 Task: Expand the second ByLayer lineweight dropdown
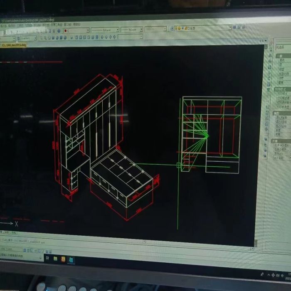(x=141, y=30)
